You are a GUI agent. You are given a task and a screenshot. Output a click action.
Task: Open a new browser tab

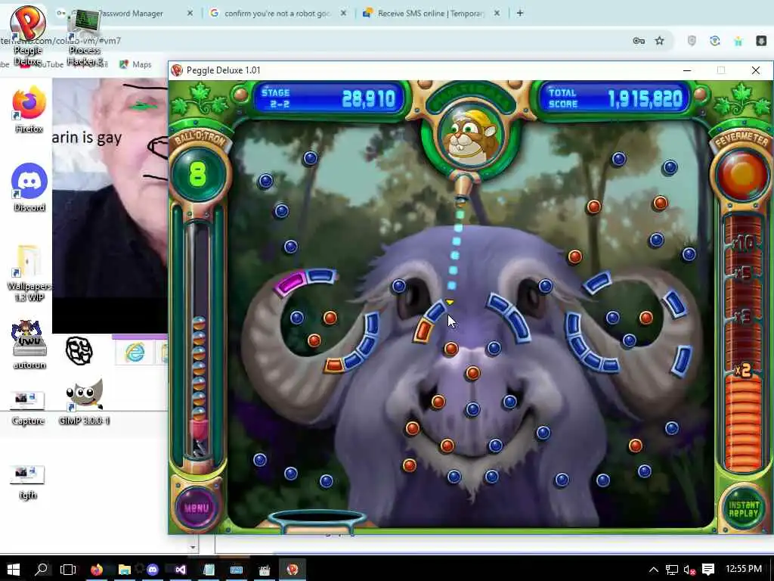(x=520, y=14)
